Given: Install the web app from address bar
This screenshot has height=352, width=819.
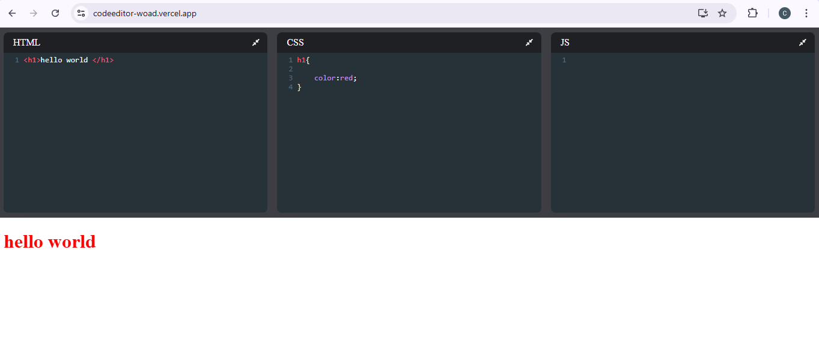Looking at the screenshot, I should click(x=702, y=13).
